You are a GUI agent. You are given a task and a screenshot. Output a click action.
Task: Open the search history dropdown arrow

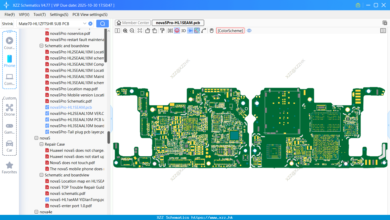(85, 24)
